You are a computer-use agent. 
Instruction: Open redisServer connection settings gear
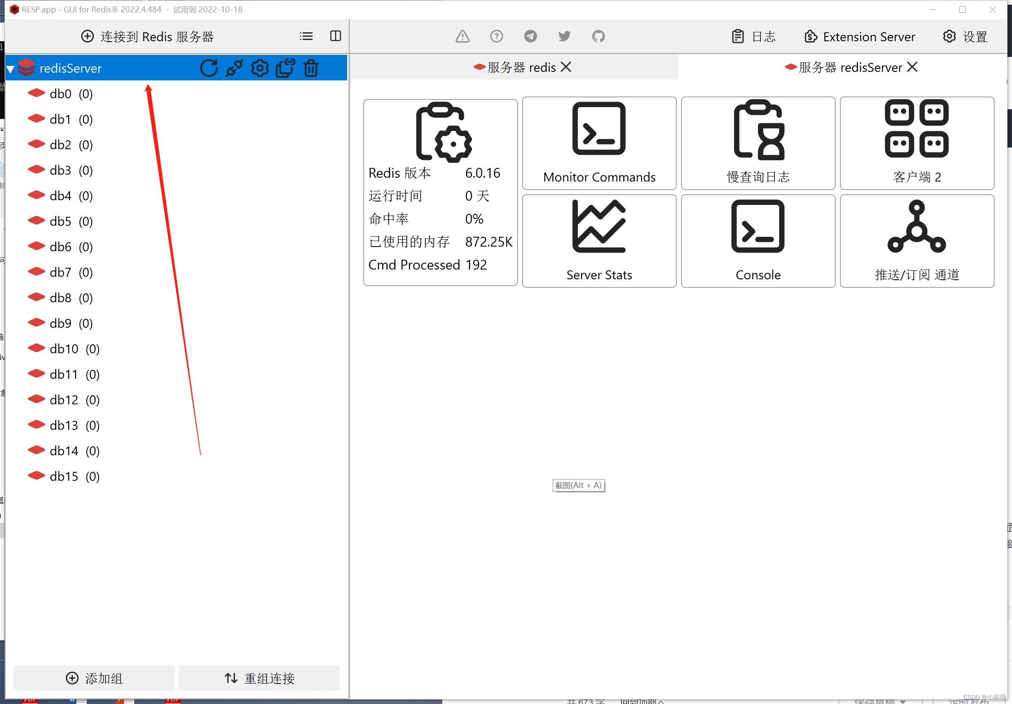tap(260, 68)
